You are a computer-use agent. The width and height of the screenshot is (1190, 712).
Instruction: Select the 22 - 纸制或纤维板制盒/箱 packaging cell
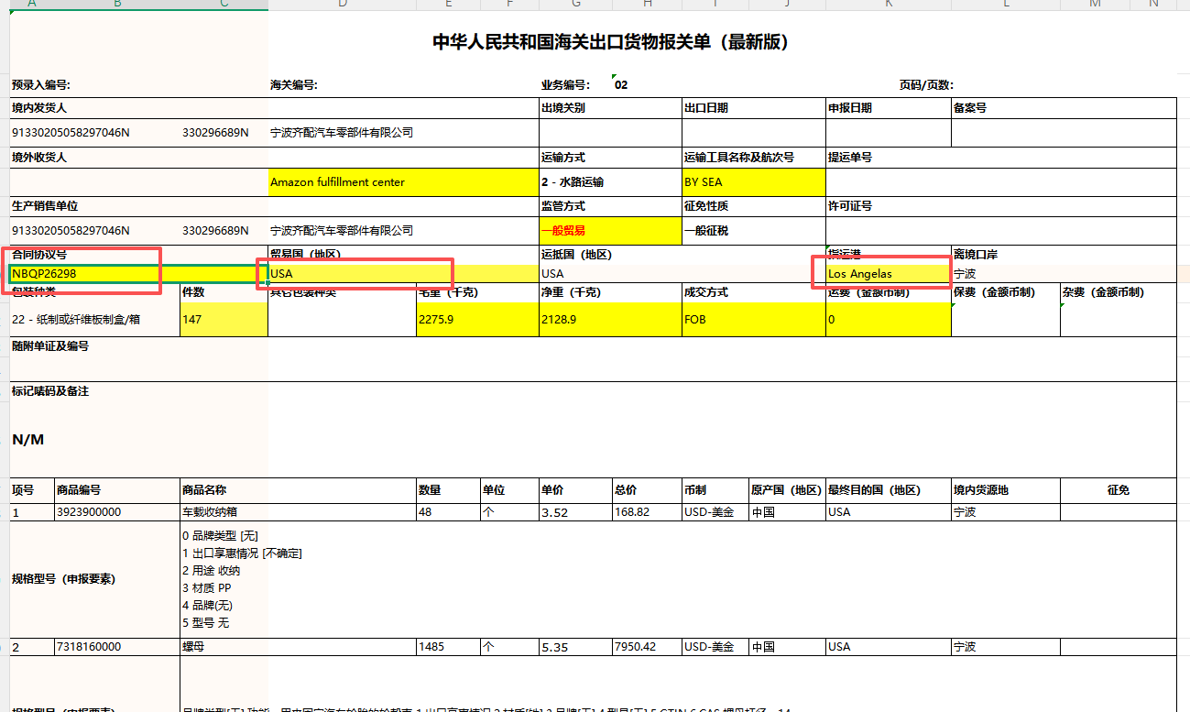point(76,320)
